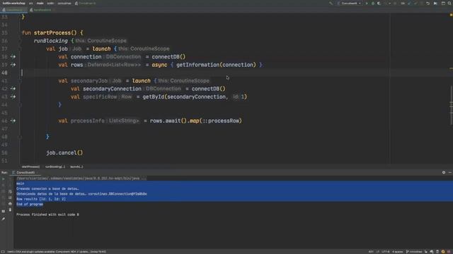Toggle soft-wrap in Run console sidebar
This screenshot has height=254, width=453.
[x=10, y=191]
